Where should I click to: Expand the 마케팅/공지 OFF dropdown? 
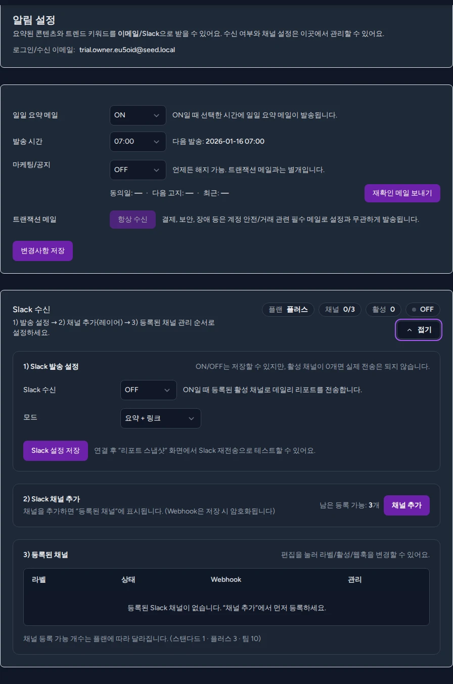138,169
